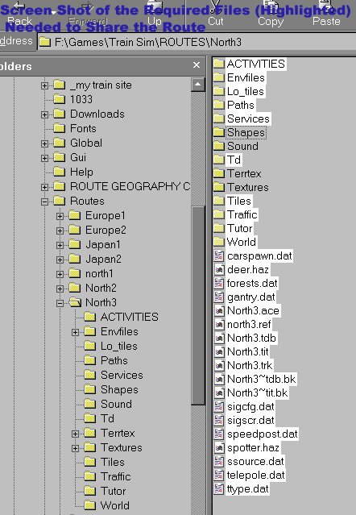Click the deer.haz file icon

point(219,269)
